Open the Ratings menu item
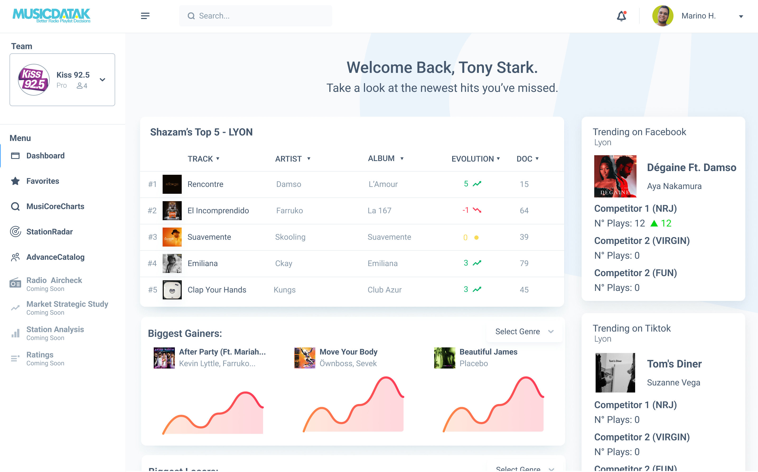Image resolution: width=758 pixels, height=472 pixels. (40, 355)
